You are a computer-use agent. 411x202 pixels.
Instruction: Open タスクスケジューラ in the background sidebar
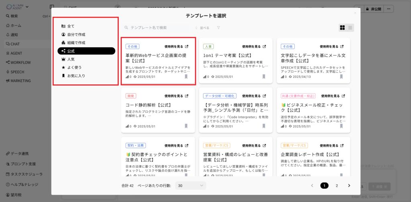point(24,174)
